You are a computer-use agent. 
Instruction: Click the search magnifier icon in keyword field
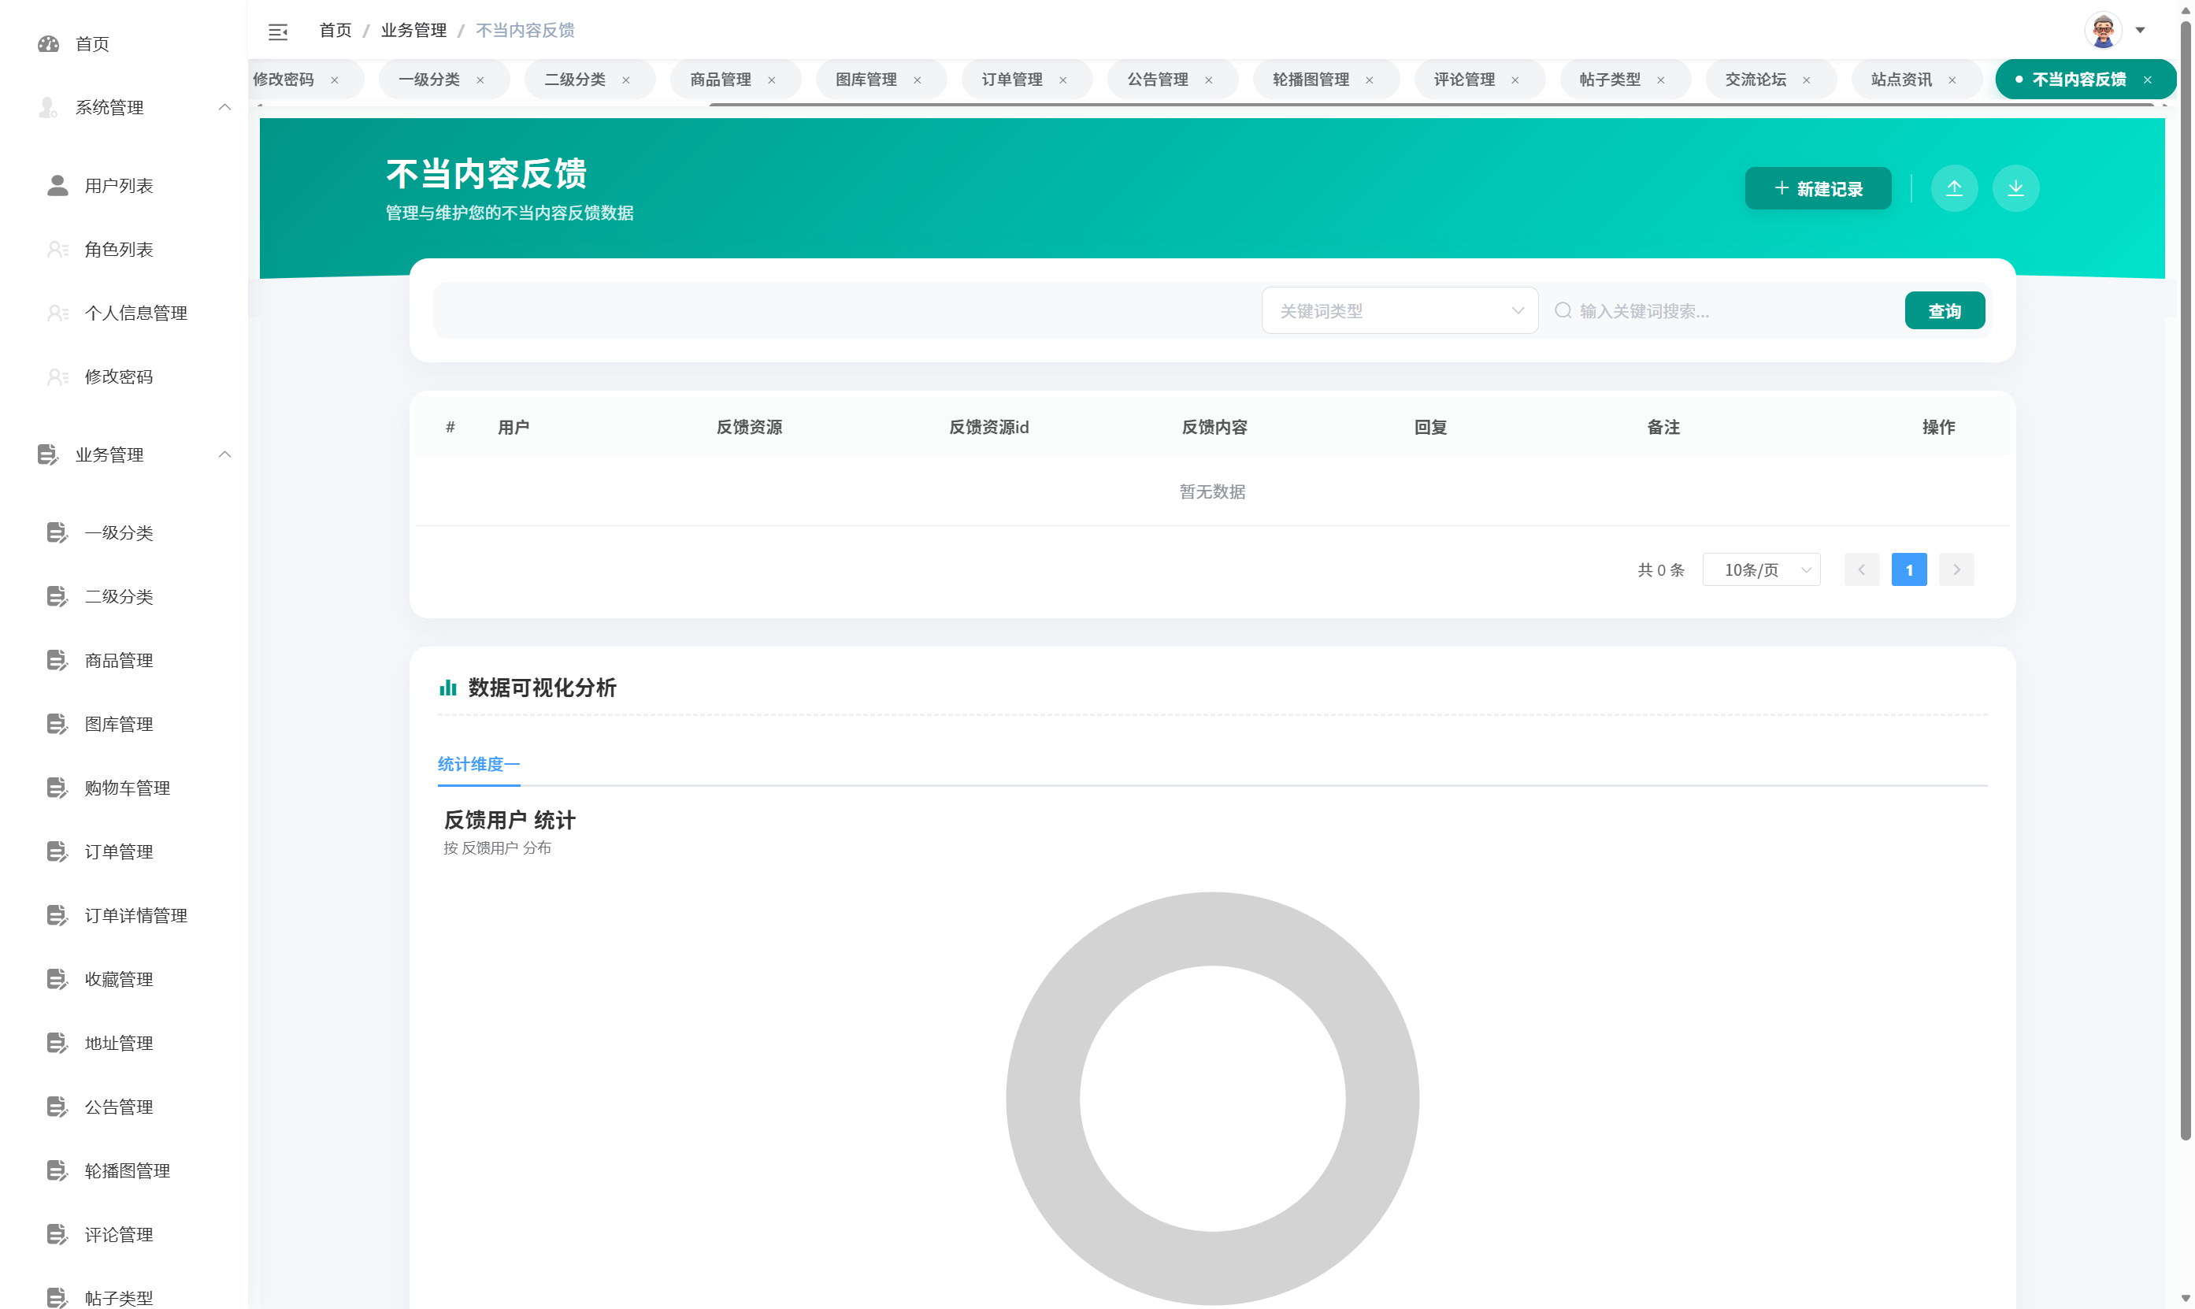(1562, 310)
